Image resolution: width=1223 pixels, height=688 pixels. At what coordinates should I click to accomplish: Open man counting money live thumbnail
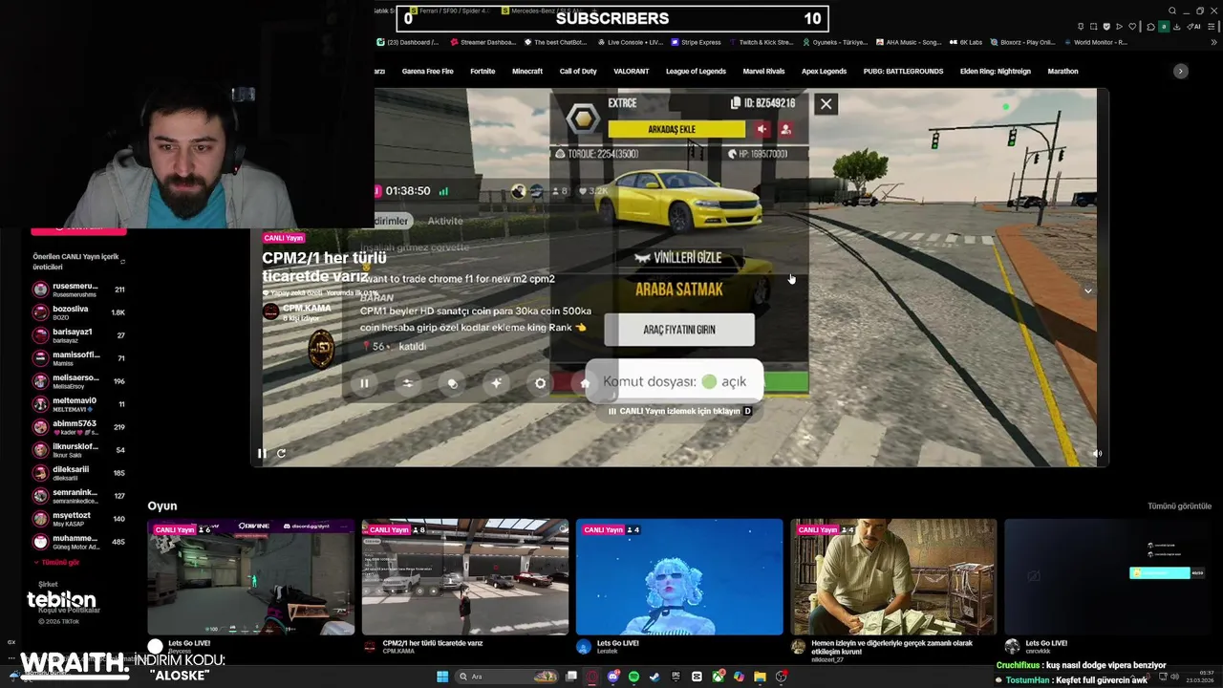click(893, 577)
